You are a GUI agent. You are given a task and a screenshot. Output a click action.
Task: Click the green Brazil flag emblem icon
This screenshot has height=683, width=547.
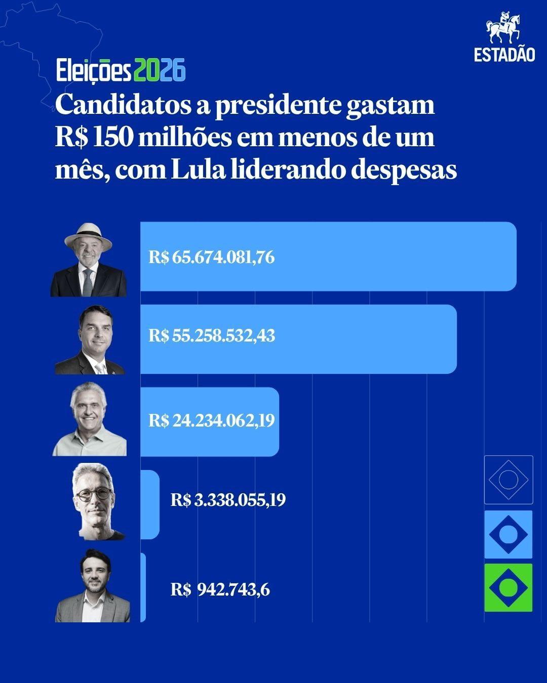click(x=509, y=588)
